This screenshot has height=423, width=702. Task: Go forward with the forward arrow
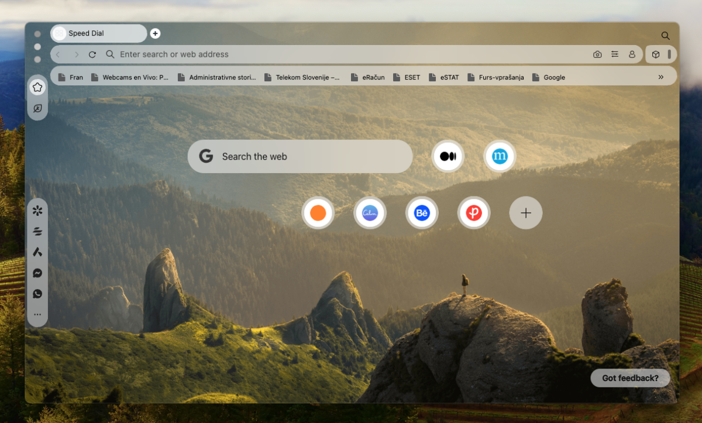76,54
